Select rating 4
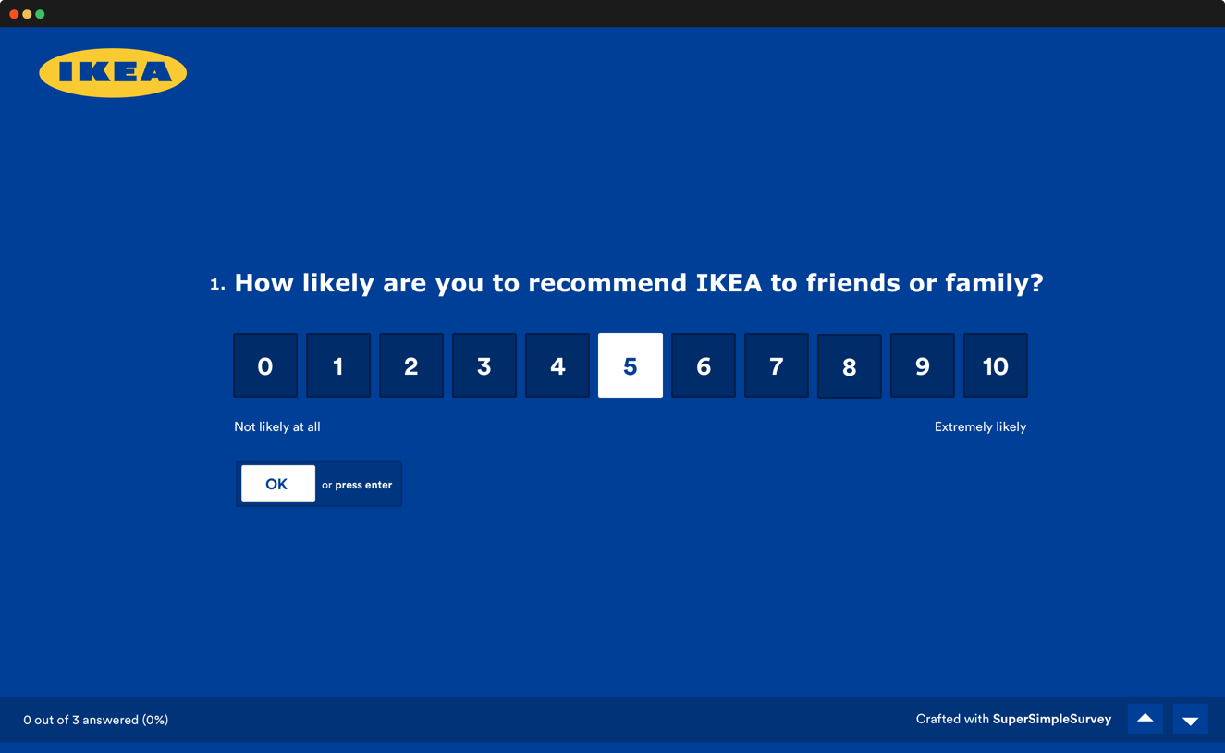Image resolution: width=1225 pixels, height=753 pixels. click(x=557, y=366)
